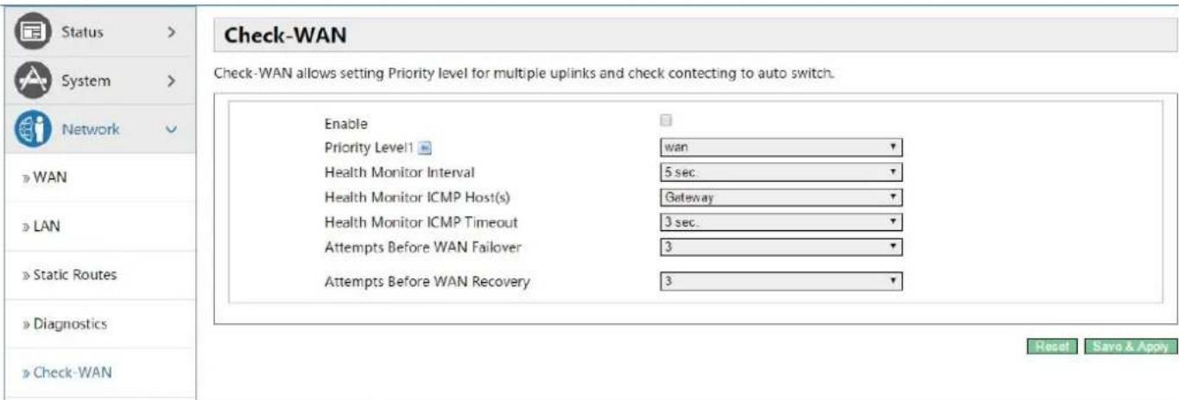
Task: Click the Network globe icon
Action: [x=35, y=129]
